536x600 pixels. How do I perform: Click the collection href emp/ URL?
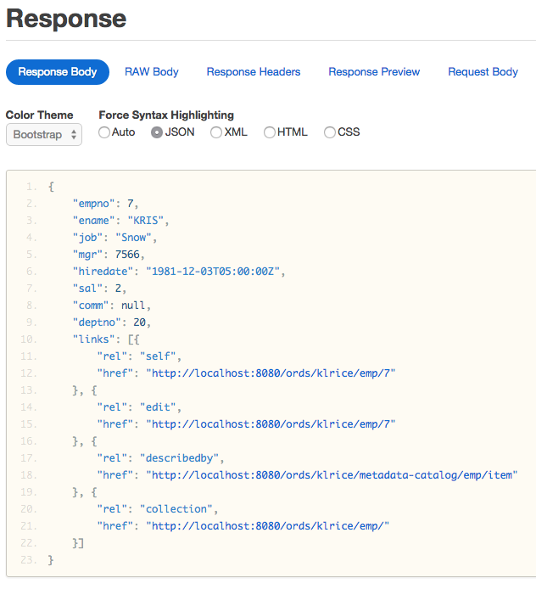pos(267,525)
